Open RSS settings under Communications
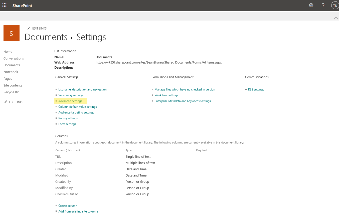 [256, 89]
